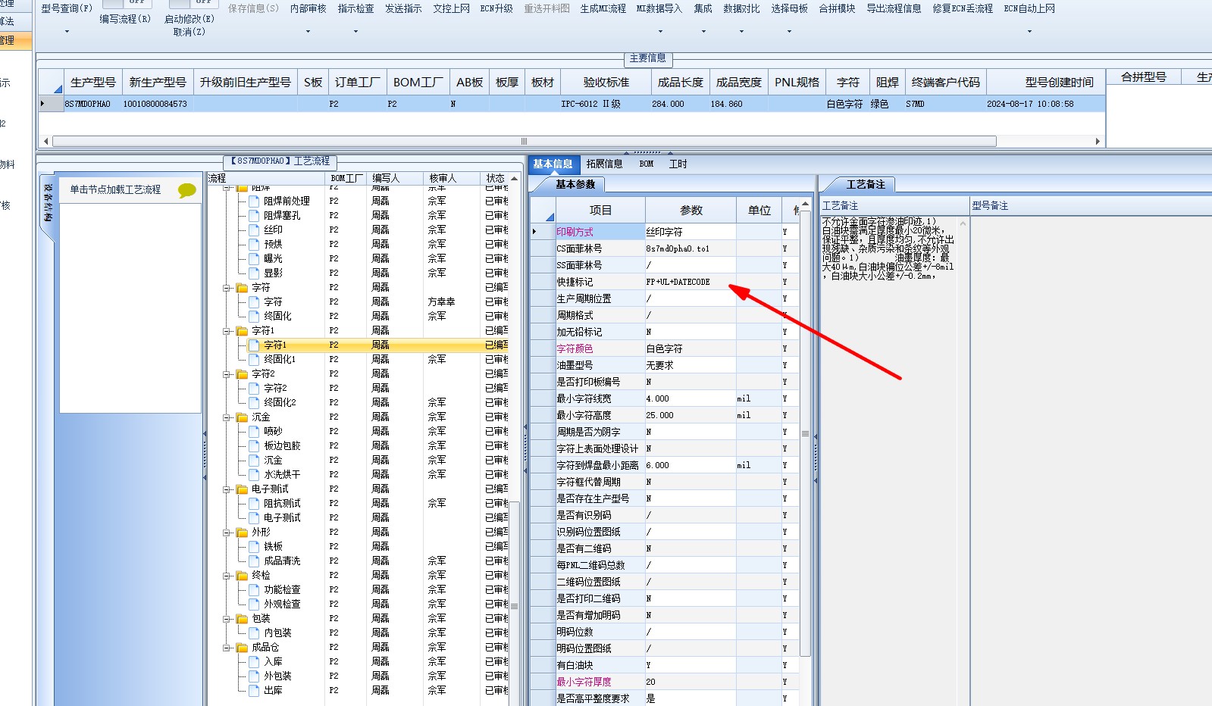
Task: Click 修复ECN丢流程 toolbar button
Action: (x=963, y=8)
